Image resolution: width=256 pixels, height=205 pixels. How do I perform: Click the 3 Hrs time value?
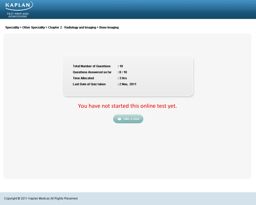point(123,78)
